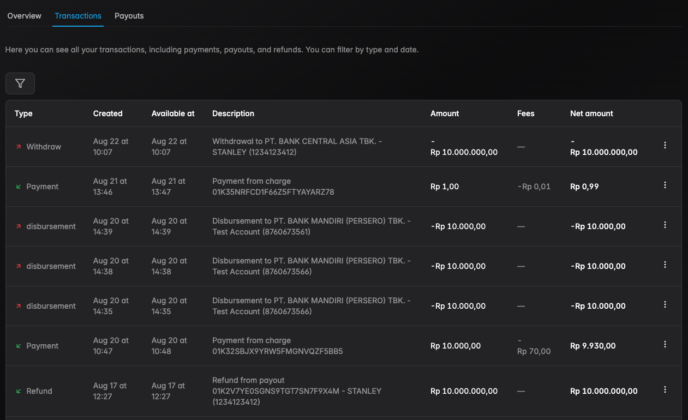688x420 pixels.
Task: Open actions menu for the 14:39 disbursement
Action: click(x=665, y=225)
